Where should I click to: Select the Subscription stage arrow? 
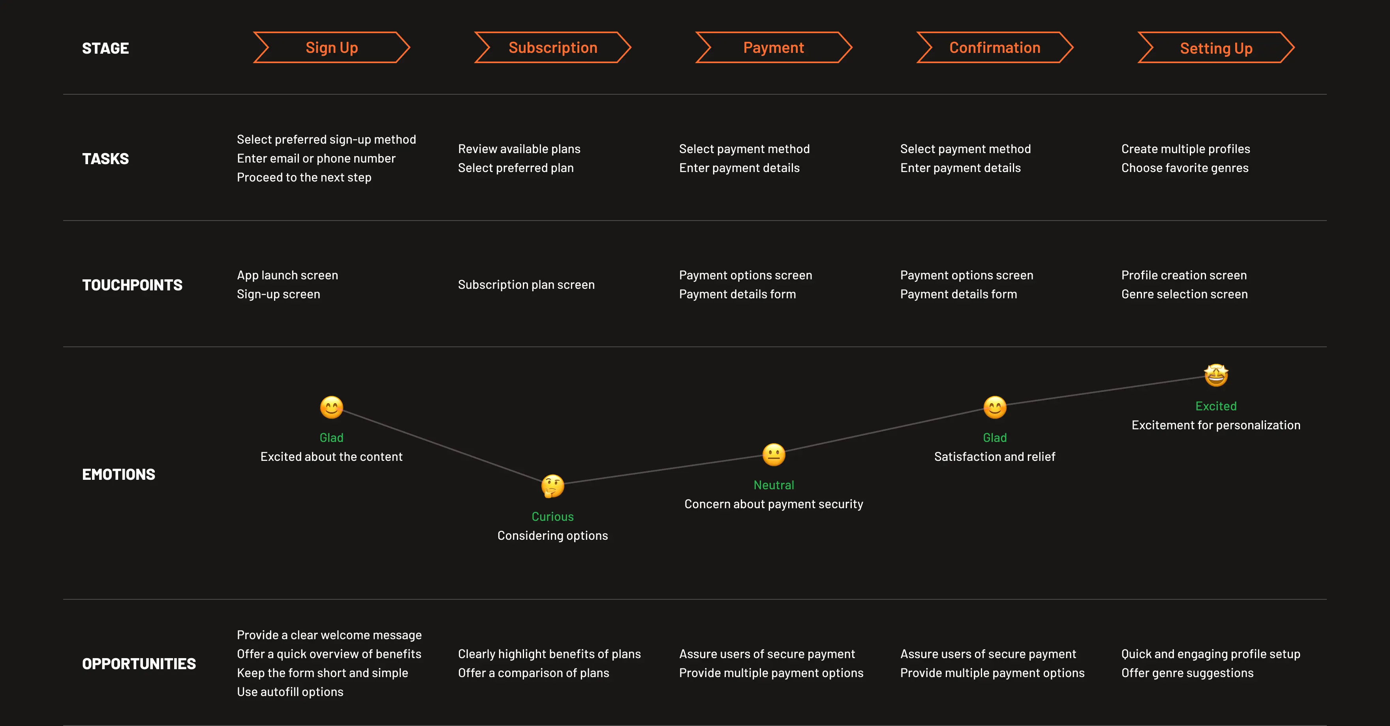click(552, 48)
